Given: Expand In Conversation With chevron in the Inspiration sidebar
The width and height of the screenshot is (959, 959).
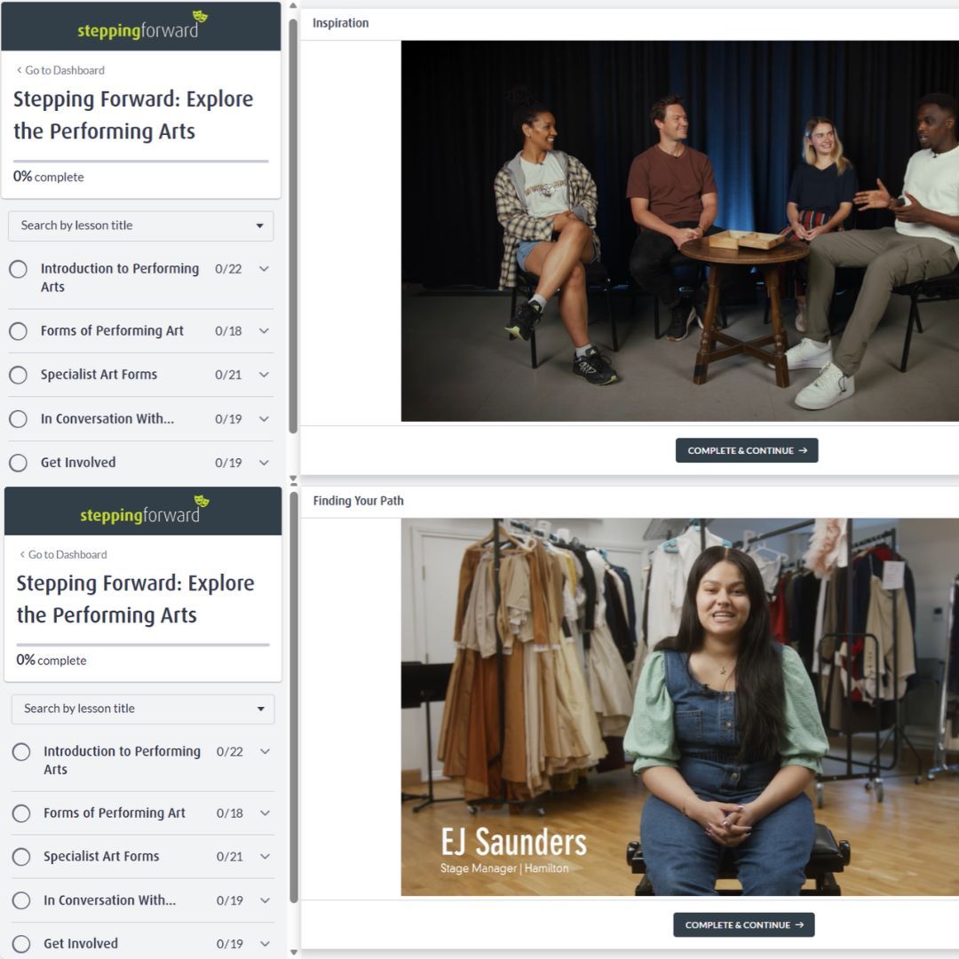Looking at the screenshot, I should [264, 419].
